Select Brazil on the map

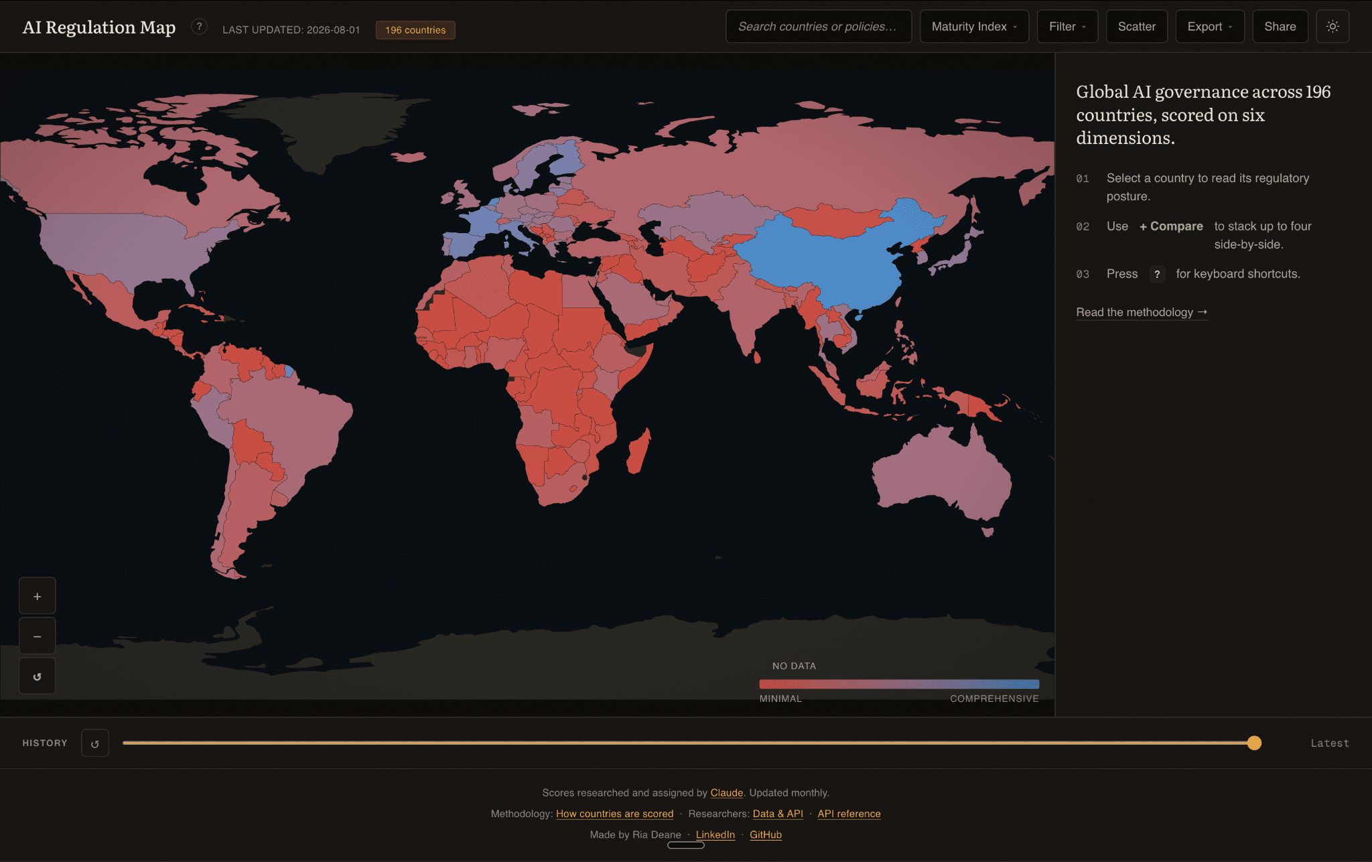tap(295, 429)
